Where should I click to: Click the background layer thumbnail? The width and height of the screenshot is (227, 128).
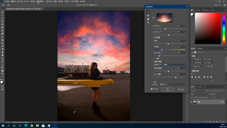click(x=195, y=102)
